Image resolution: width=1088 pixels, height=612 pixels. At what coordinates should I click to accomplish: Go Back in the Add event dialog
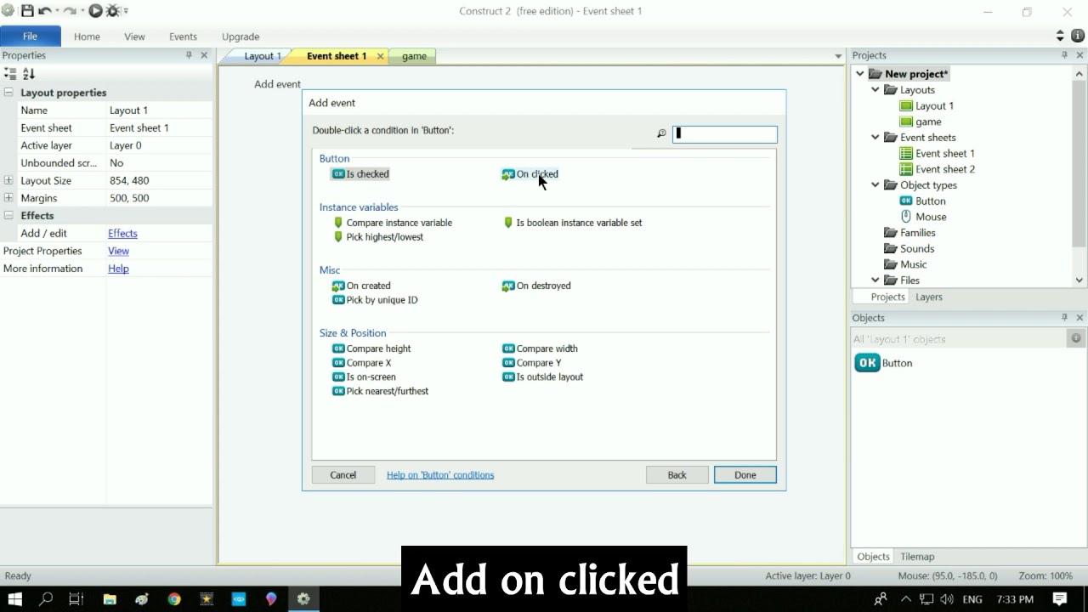tap(677, 475)
